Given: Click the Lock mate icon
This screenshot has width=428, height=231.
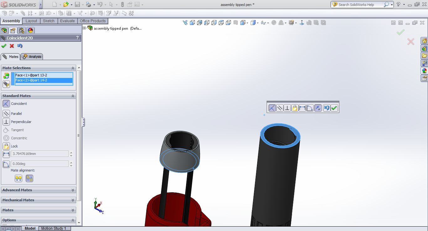Looking at the screenshot, I should (x=6, y=146).
